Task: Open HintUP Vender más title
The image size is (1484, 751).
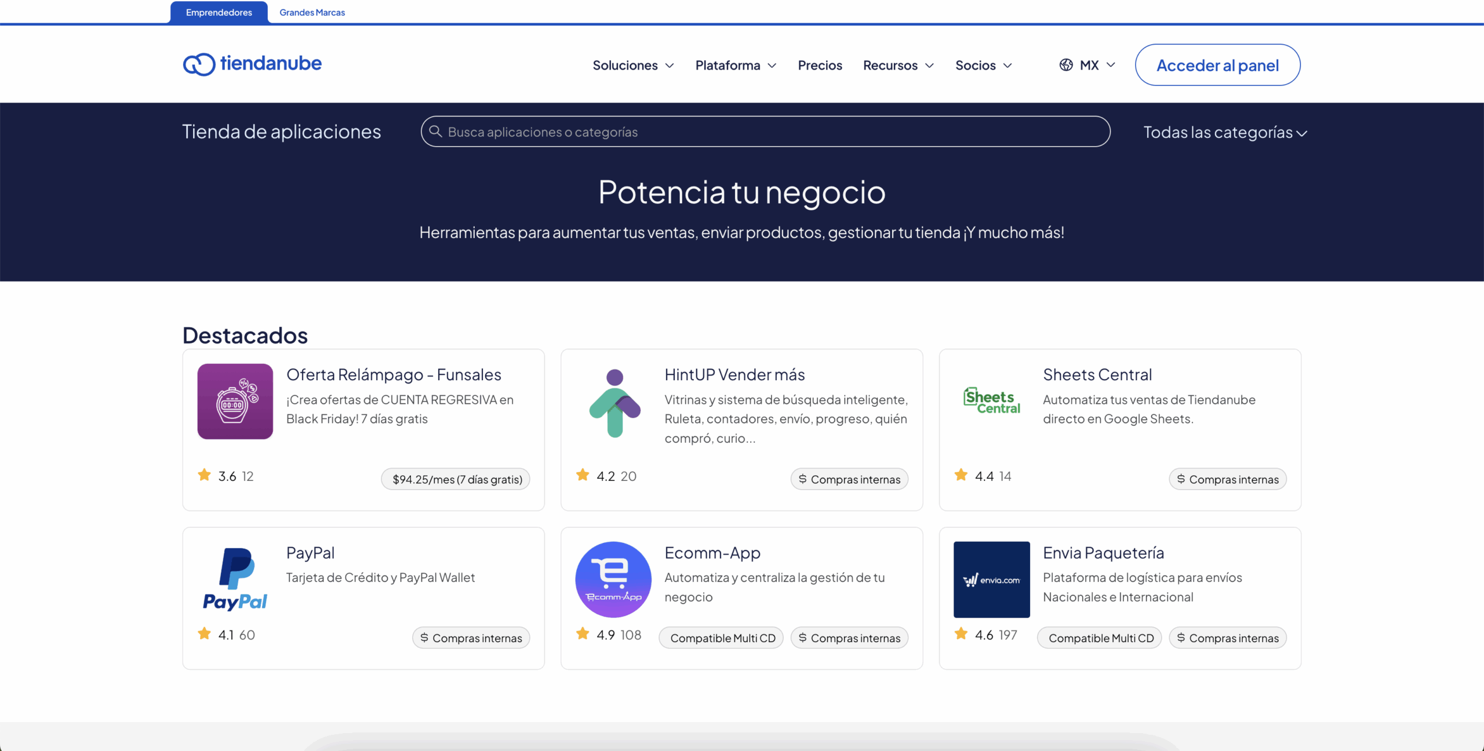Action: 734,374
